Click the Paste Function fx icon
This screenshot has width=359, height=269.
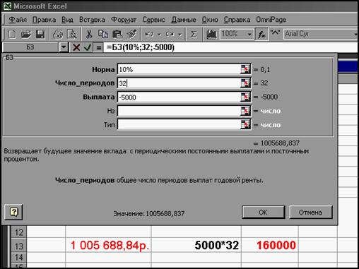click(x=261, y=35)
